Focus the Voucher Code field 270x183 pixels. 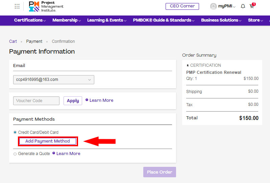click(36, 100)
